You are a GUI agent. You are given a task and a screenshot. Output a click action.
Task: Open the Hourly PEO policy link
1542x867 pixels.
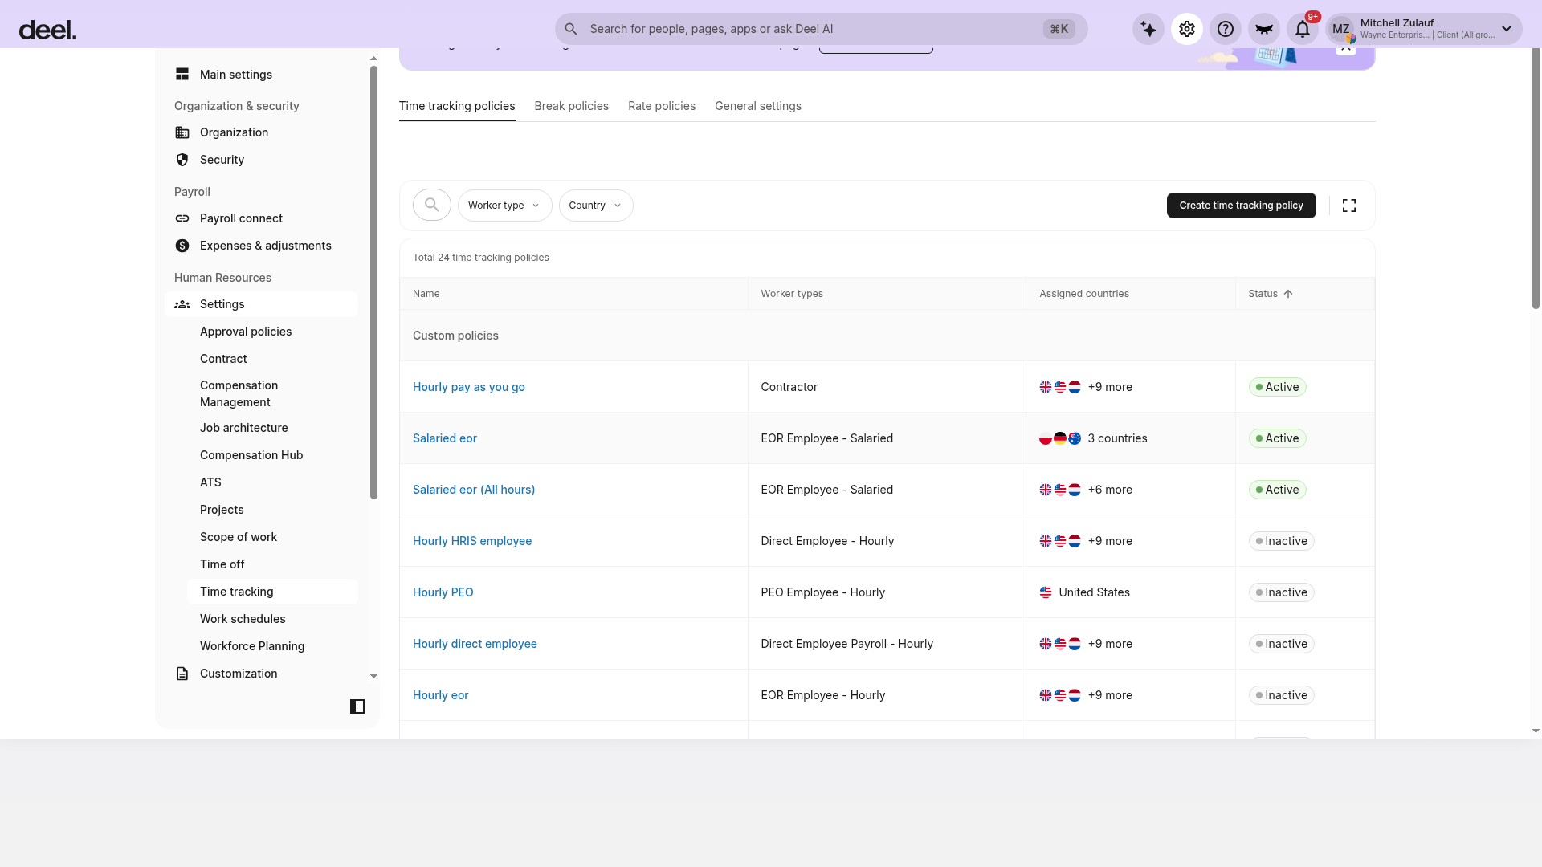point(443,592)
